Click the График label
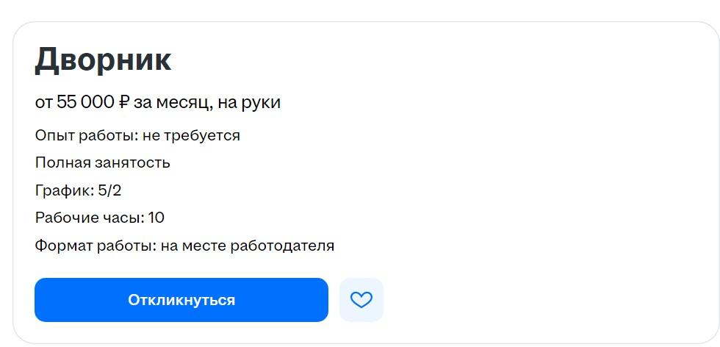Image resolution: width=720 pixels, height=347 pixels. 64,190
